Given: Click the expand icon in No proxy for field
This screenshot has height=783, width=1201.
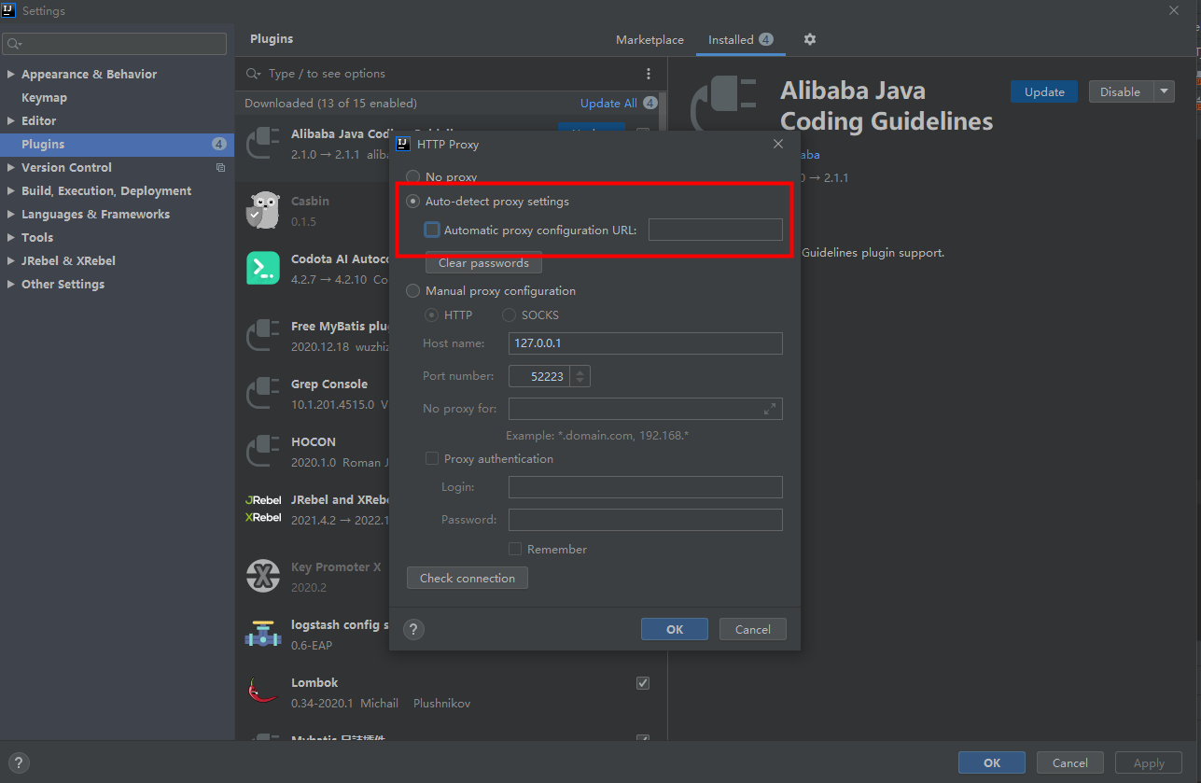Looking at the screenshot, I should 770,409.
